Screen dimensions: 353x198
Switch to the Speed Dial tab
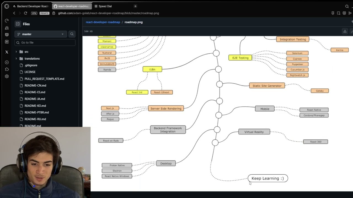coord(105,6)
